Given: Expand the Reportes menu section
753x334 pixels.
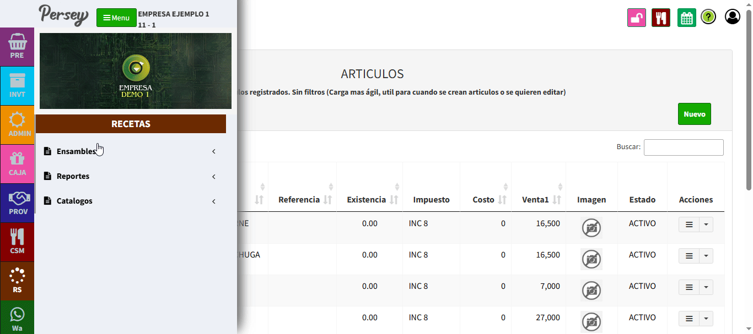Looking at the screenshot, I should click(73, 176).
